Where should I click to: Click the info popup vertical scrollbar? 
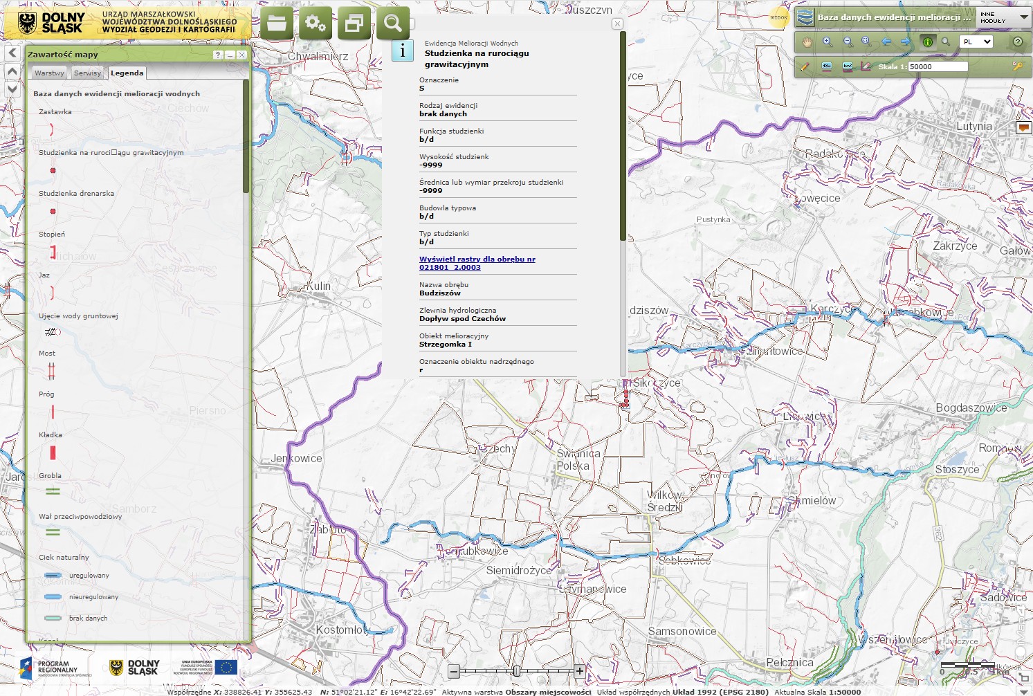(623, 136)
